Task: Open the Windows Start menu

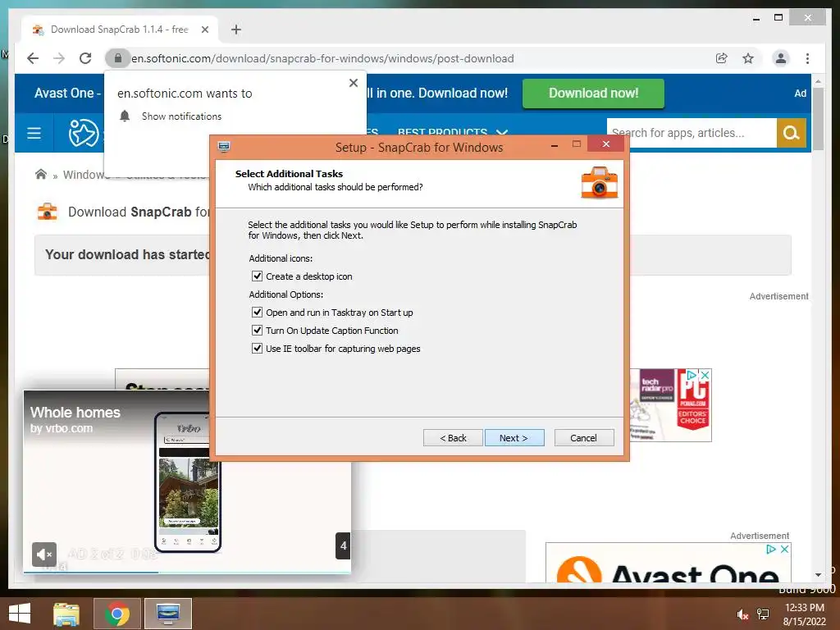Action: point(20,614)
